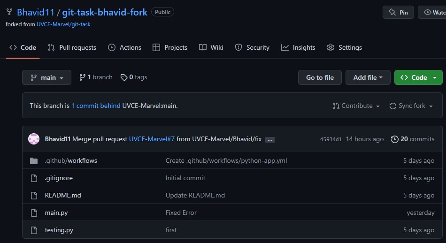Open the Settings tab
Viewport: 446px width, 243px height.
point(344,47)
